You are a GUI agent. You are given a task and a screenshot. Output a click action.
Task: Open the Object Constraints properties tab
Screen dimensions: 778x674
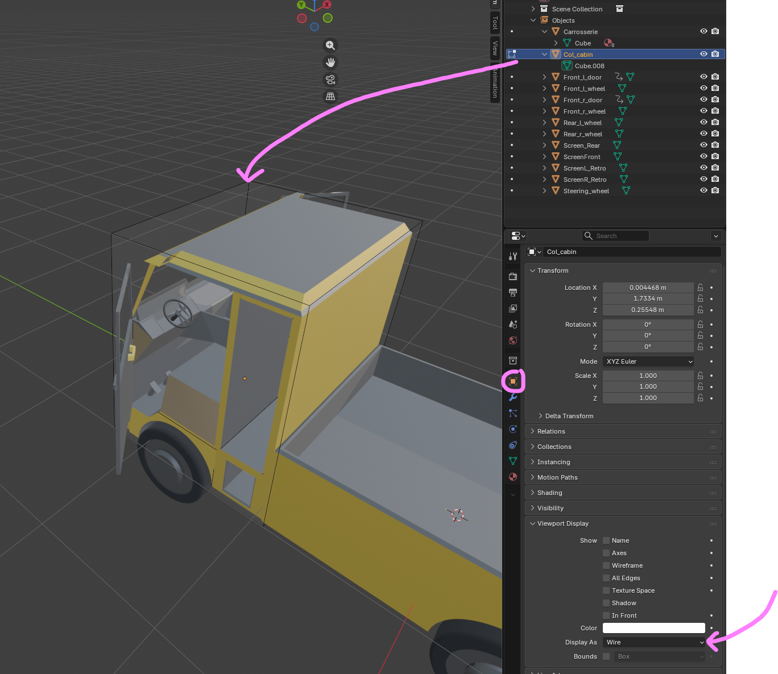point(513,445)
